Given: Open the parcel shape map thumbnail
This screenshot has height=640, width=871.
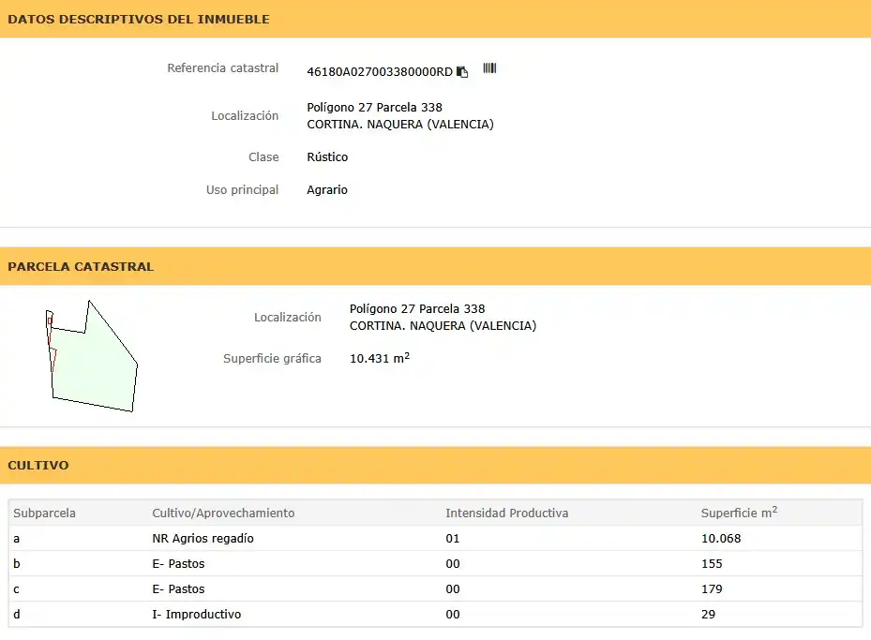Looking at the screenshot, I should (x=92, y=356).
